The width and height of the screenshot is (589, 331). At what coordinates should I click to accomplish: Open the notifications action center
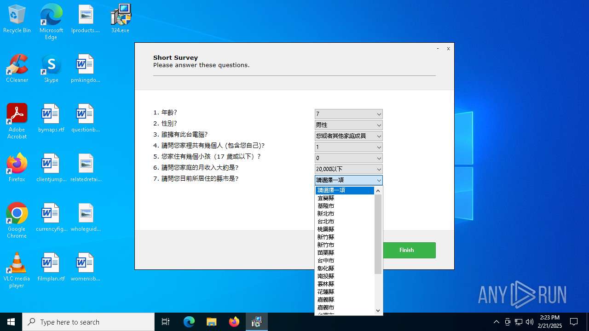574,322
